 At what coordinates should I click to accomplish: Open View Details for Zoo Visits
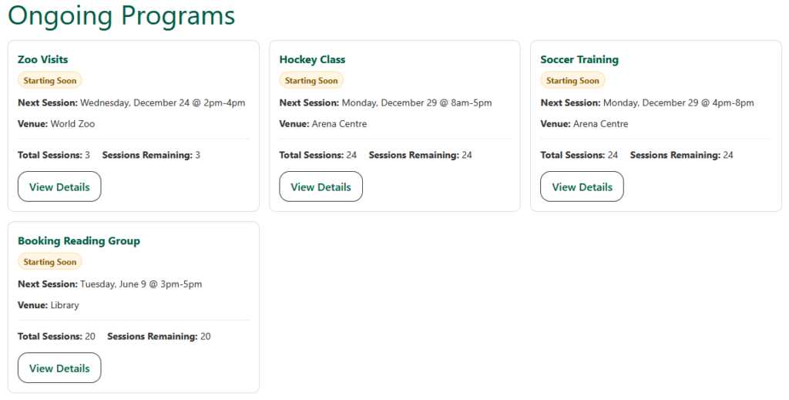pyautogui.click(x=59, y=187)
